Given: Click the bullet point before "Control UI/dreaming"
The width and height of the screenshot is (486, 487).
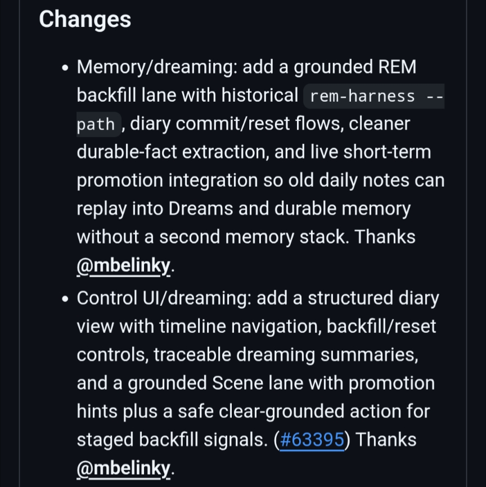Looking at the screenshot, I should point(66,299).
